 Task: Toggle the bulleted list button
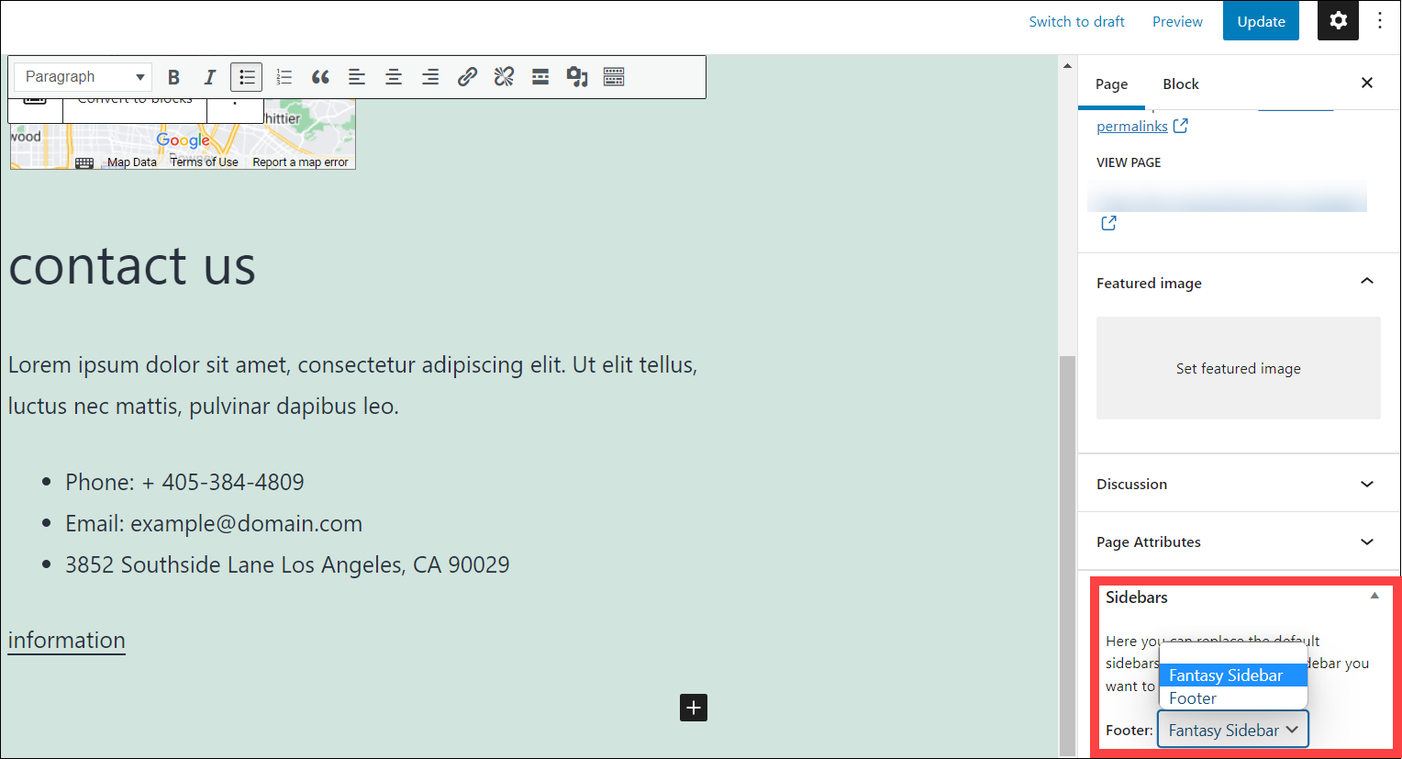click(247, 77)
